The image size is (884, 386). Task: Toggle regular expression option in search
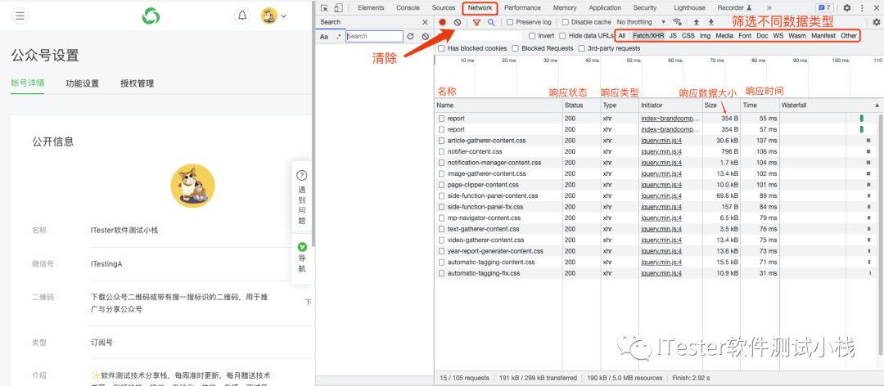338,37
